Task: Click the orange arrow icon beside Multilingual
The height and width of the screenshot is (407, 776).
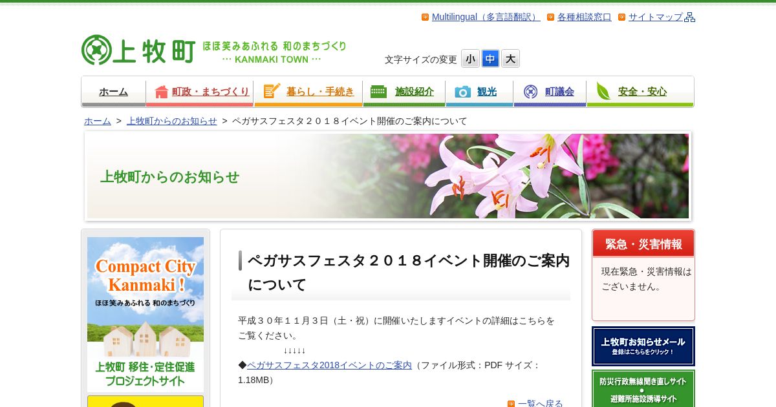Action: [x=425, y=17]
